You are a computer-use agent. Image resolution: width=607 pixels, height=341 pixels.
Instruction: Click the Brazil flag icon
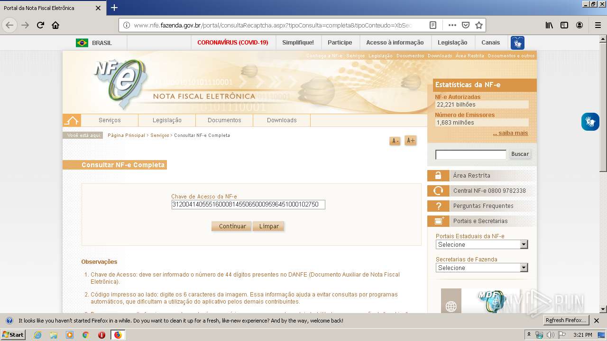82,43
